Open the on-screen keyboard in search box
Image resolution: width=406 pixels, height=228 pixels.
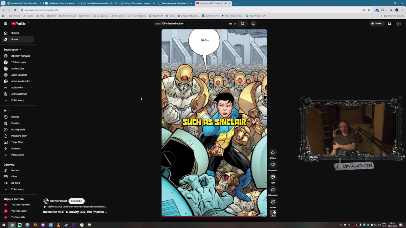[x=231, y=23]
